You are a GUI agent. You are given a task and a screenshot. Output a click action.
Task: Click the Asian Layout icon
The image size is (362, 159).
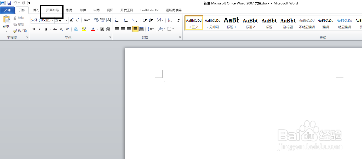click(x=159, y=20)
